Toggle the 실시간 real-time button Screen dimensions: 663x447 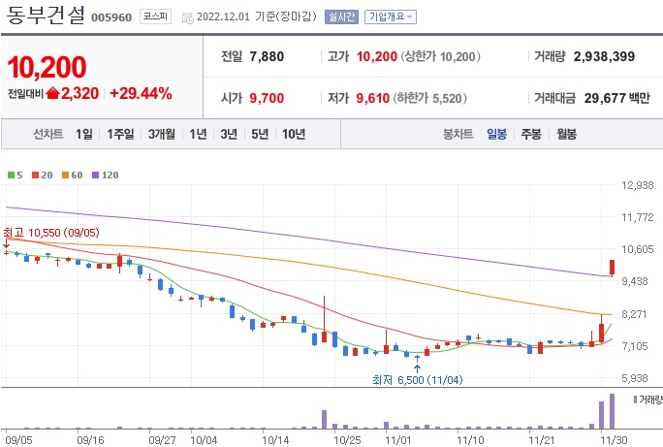click(x=341, y=16)
